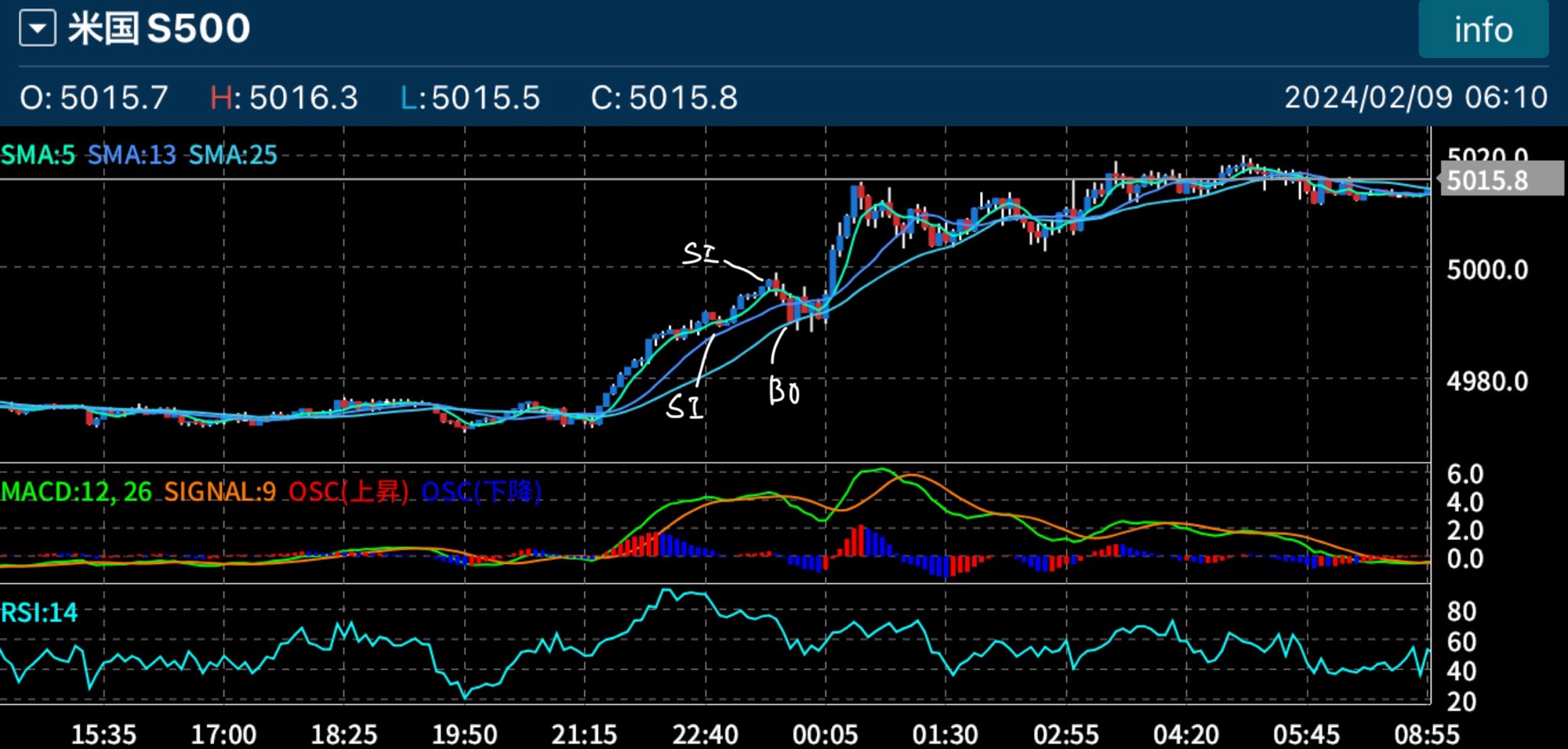Click the BO handwritten annotation

coord(784,391)
